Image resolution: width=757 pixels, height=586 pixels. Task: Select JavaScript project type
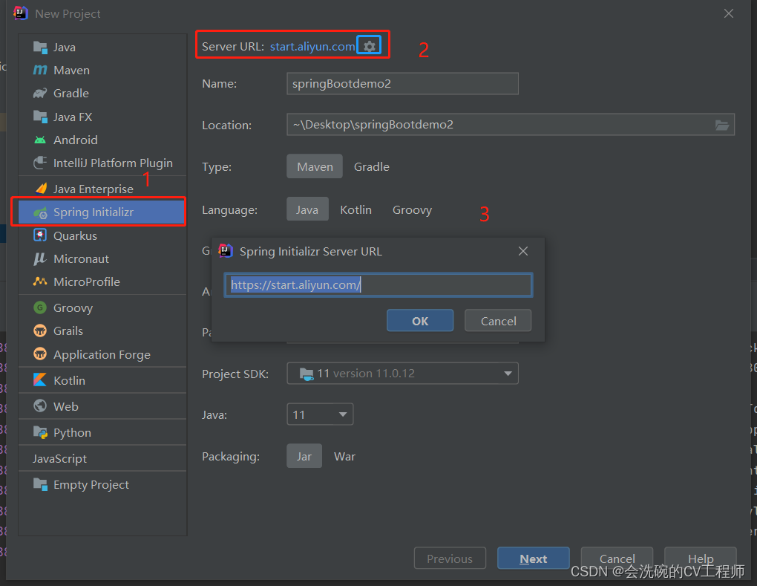102,458
